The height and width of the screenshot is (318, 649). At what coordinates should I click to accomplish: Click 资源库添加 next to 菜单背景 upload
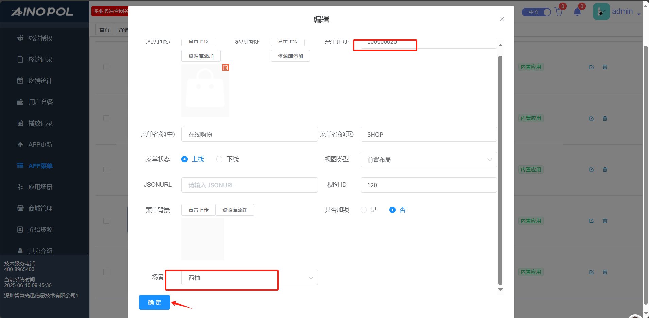tap(234, 210)
